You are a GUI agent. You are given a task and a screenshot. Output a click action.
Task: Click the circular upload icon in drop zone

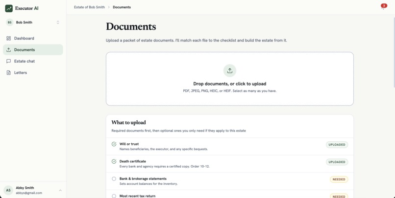[230, 70]
